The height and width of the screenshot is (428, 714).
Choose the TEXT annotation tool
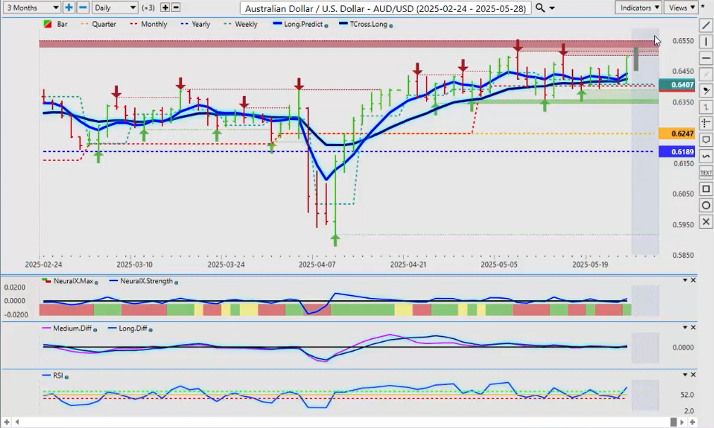pyautogui.click(x=706, y=172)
